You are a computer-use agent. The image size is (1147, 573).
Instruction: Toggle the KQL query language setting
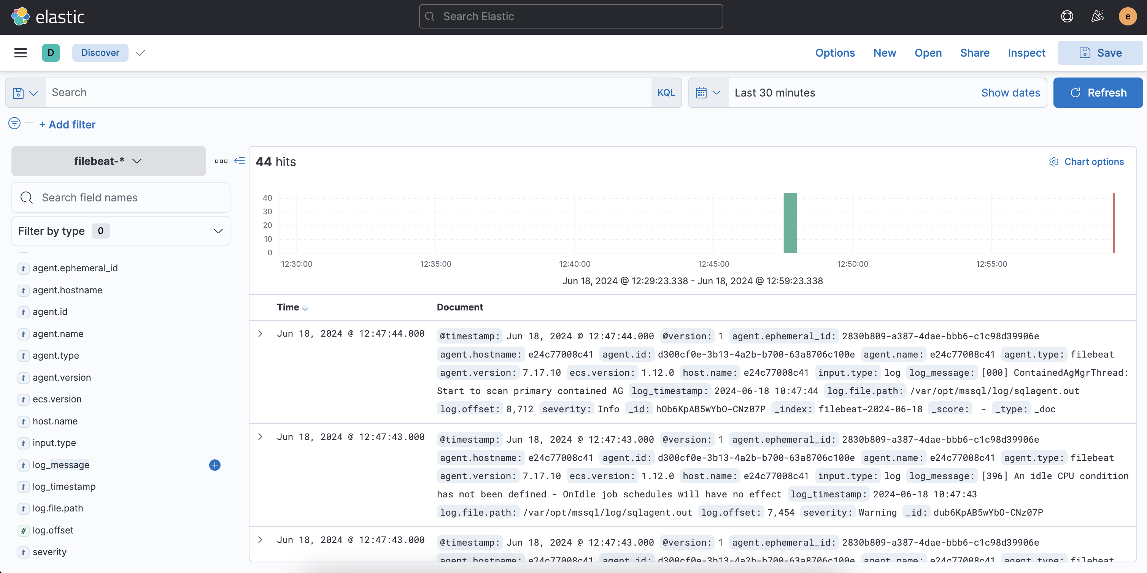[666, 93]
